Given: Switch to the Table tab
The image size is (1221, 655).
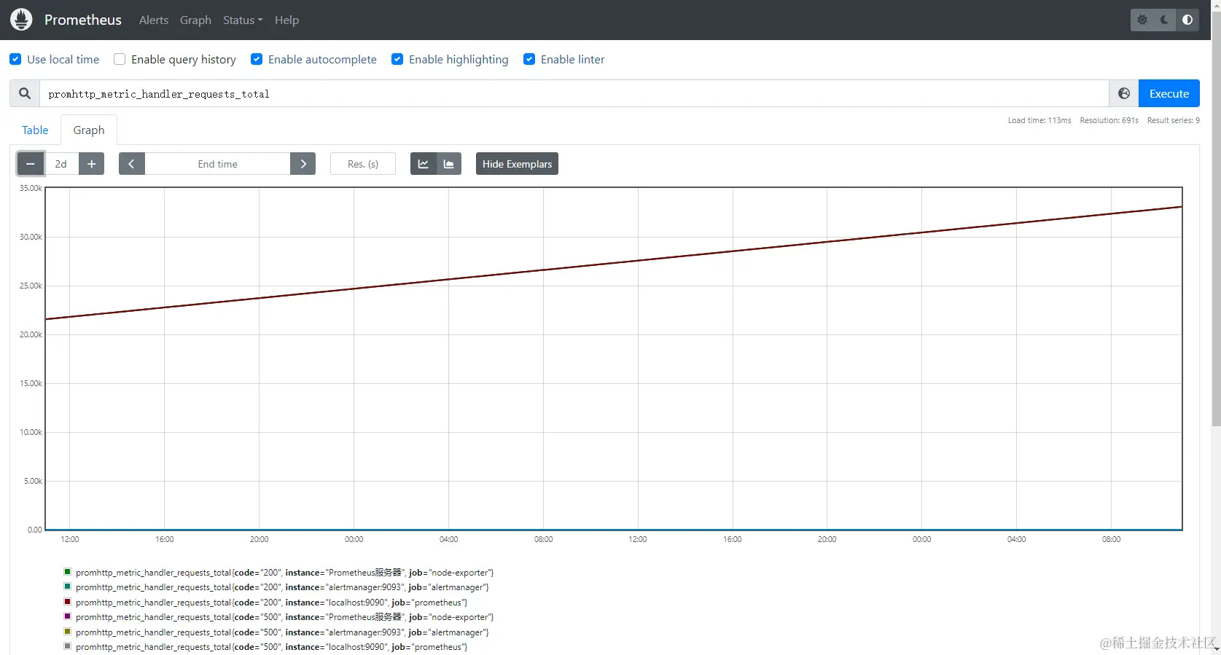Looking at the screenshot, I should coord(35,130).
